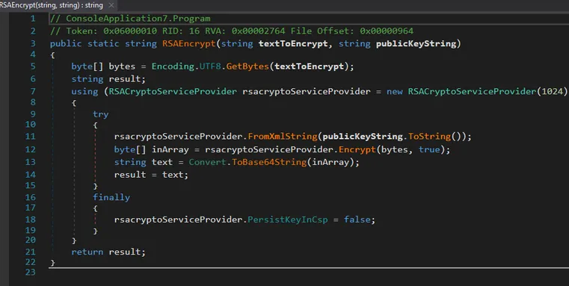
Task: Click the ToString call on line 11
Action: (430, 137)
